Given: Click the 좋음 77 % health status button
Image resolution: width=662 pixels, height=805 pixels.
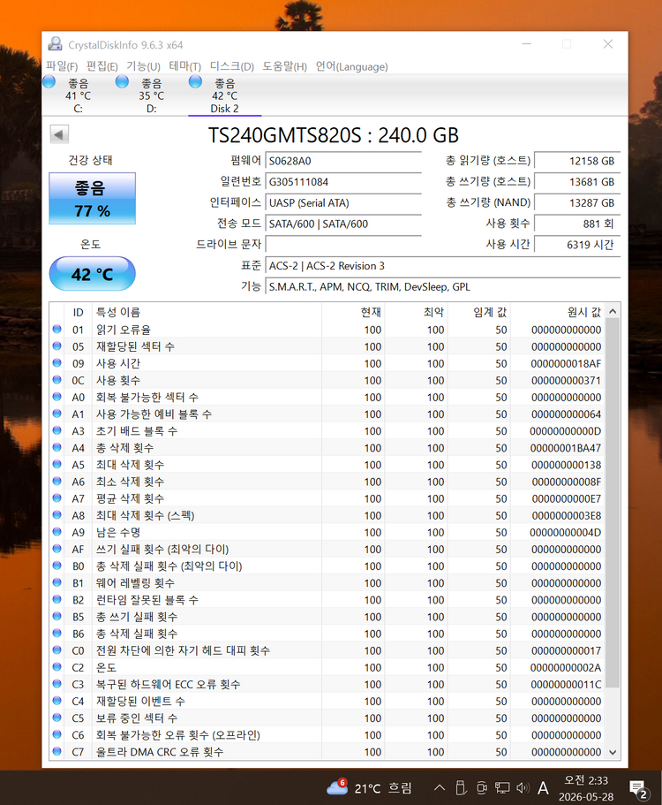Looking at the screenshot, I should pyautogui.click(x=93, y=198).
